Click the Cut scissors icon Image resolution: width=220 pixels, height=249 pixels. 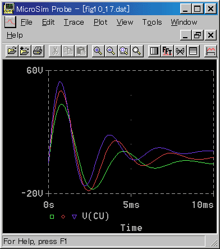55,51
